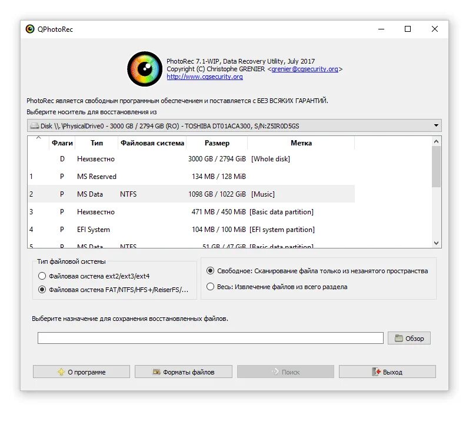Open the http://www.cgsecurity.org website link
The width and height of the screenshot is (476, 421).
205,77
